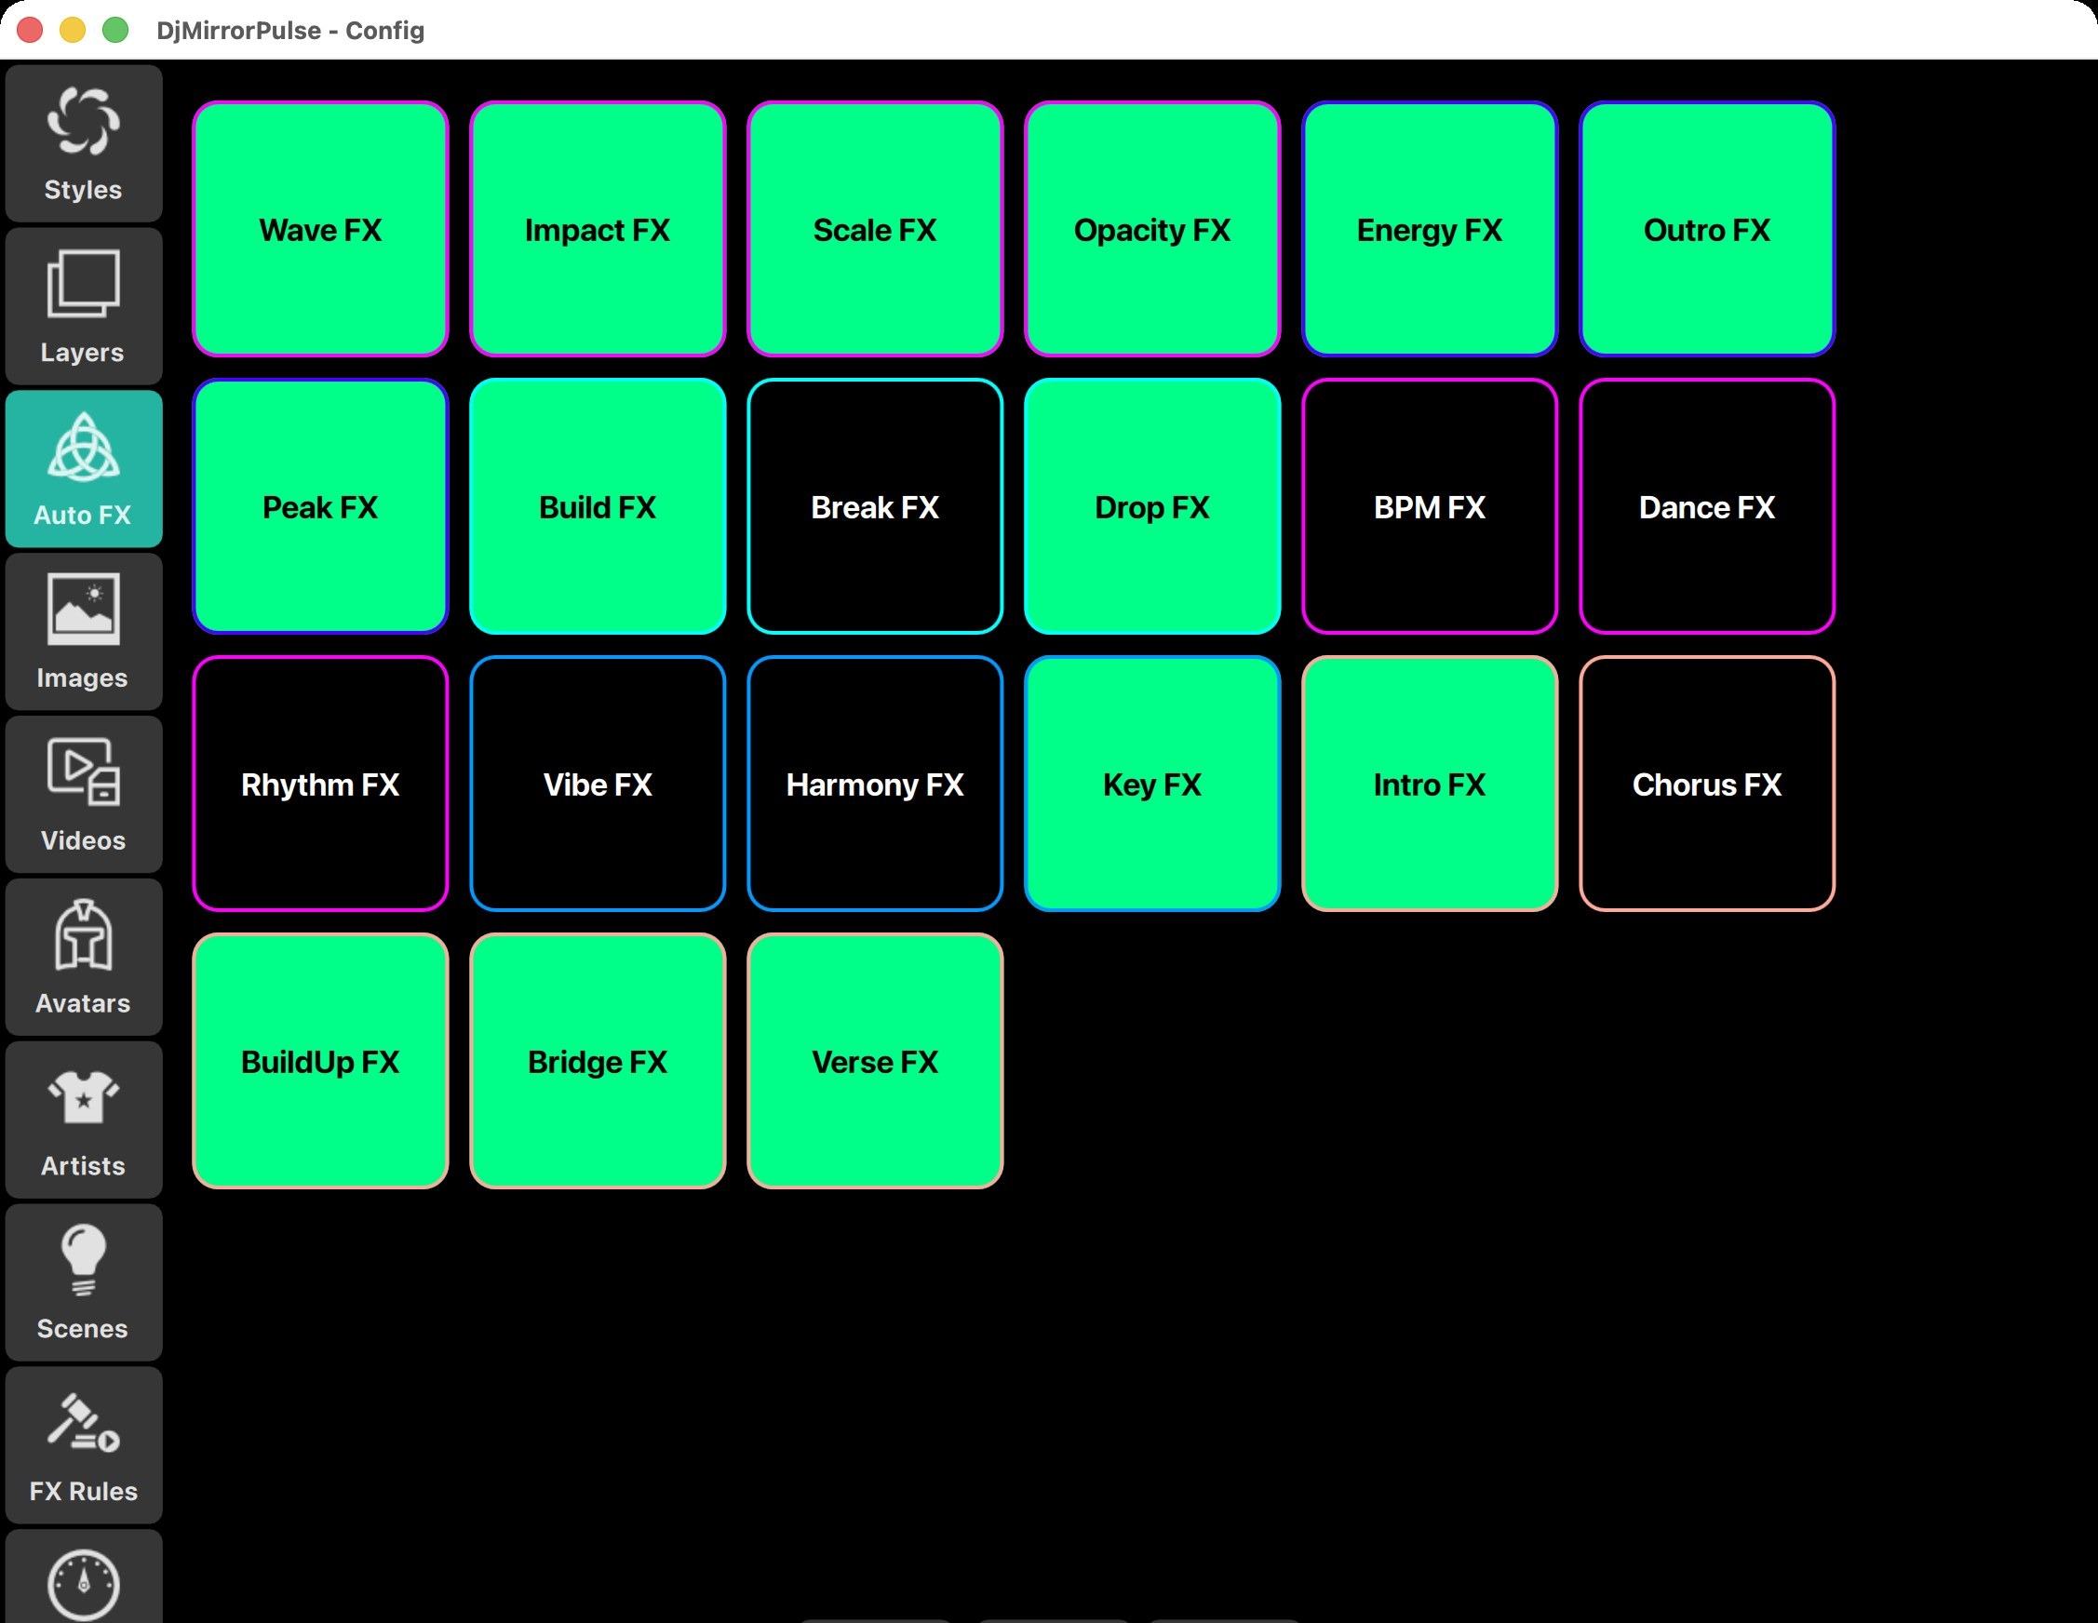This screenshot has width=2098, height=1623.
Task: Disable the Key FX pad
Action: pyautogui.click(x=1151, y=784)
